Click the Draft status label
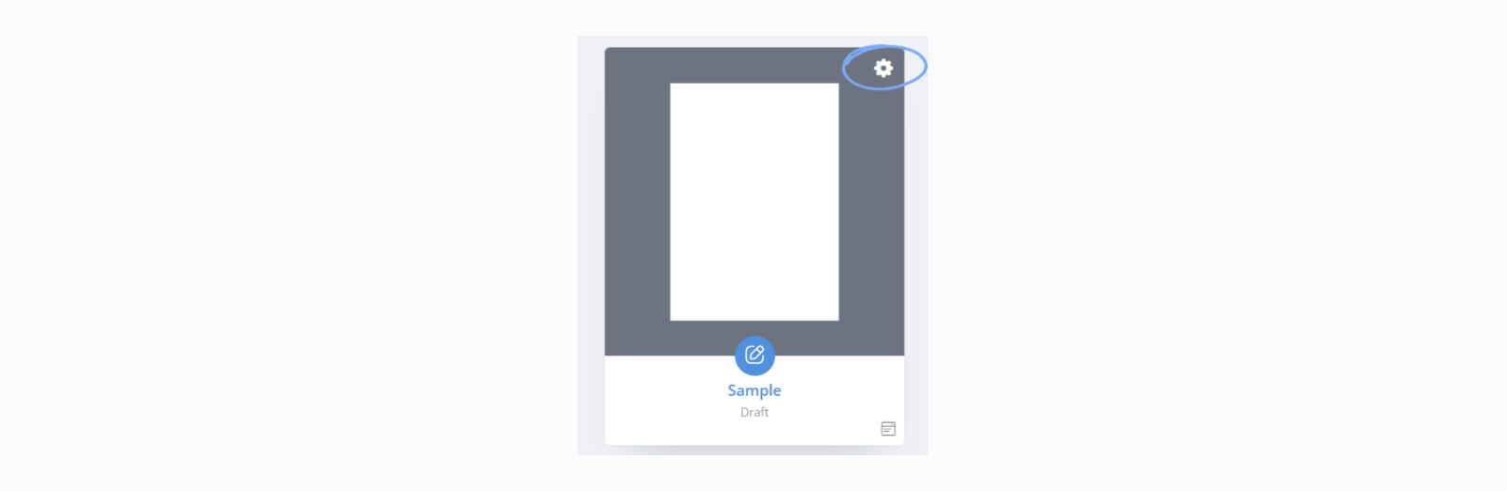The image size is (1507, 491). [x=754, y=412]
